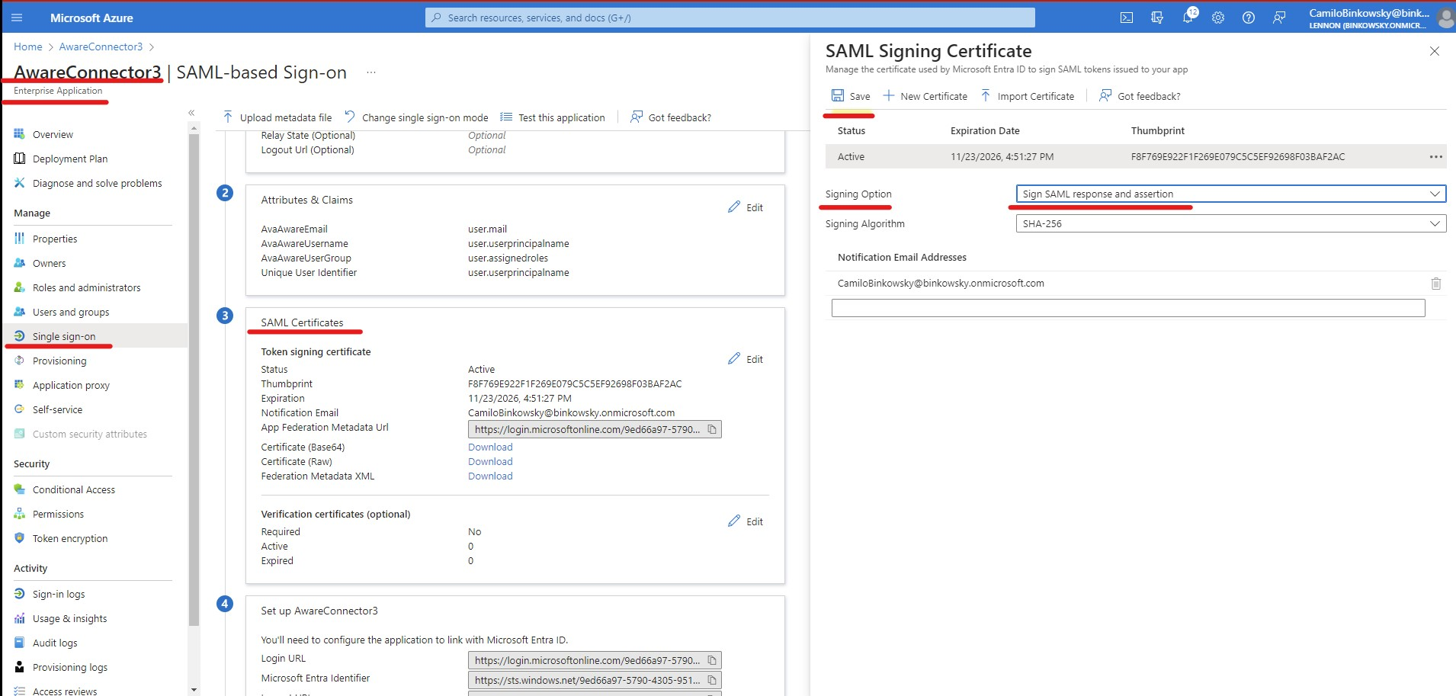
Task: Open the portal hamburger menu
Action: coord(17,17)
